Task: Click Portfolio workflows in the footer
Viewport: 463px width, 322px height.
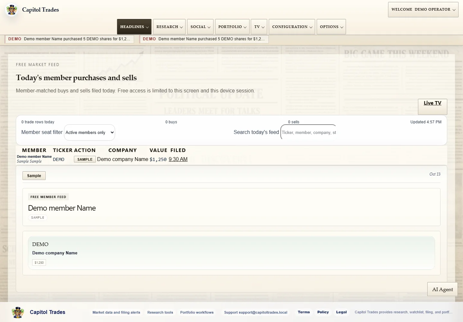Action: [197, 312]
